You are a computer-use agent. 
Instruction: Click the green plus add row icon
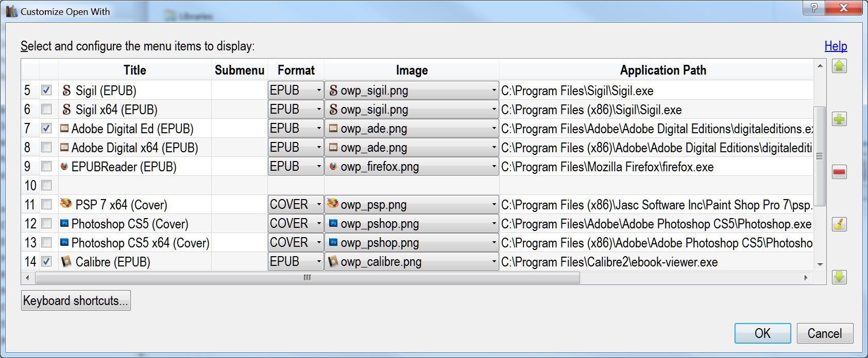[x=839, y=119]
